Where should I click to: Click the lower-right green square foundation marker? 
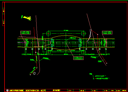point(83,52)
